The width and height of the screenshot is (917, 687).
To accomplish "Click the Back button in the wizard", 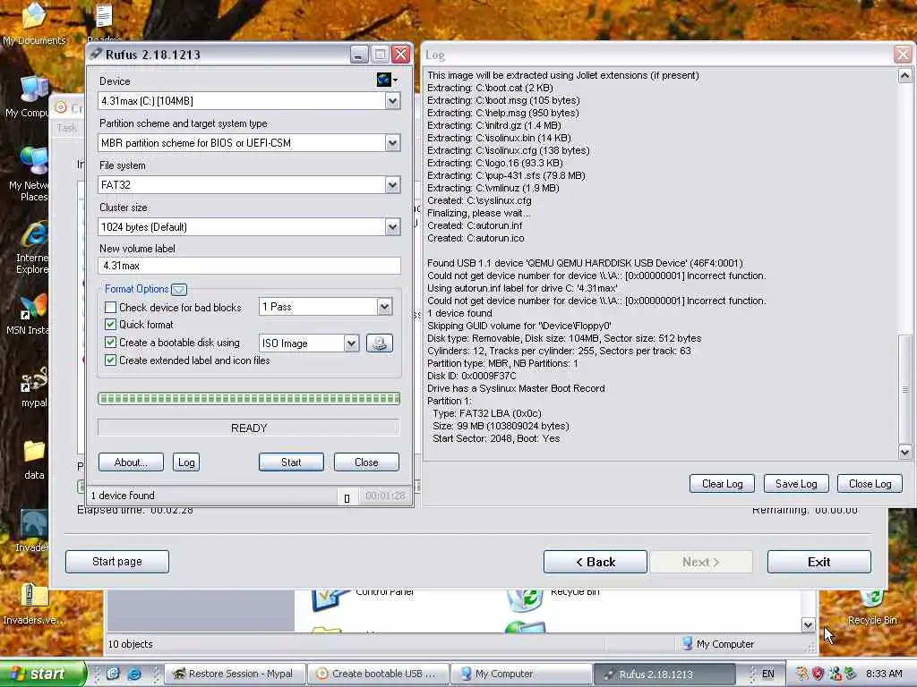I will [596, 562].
